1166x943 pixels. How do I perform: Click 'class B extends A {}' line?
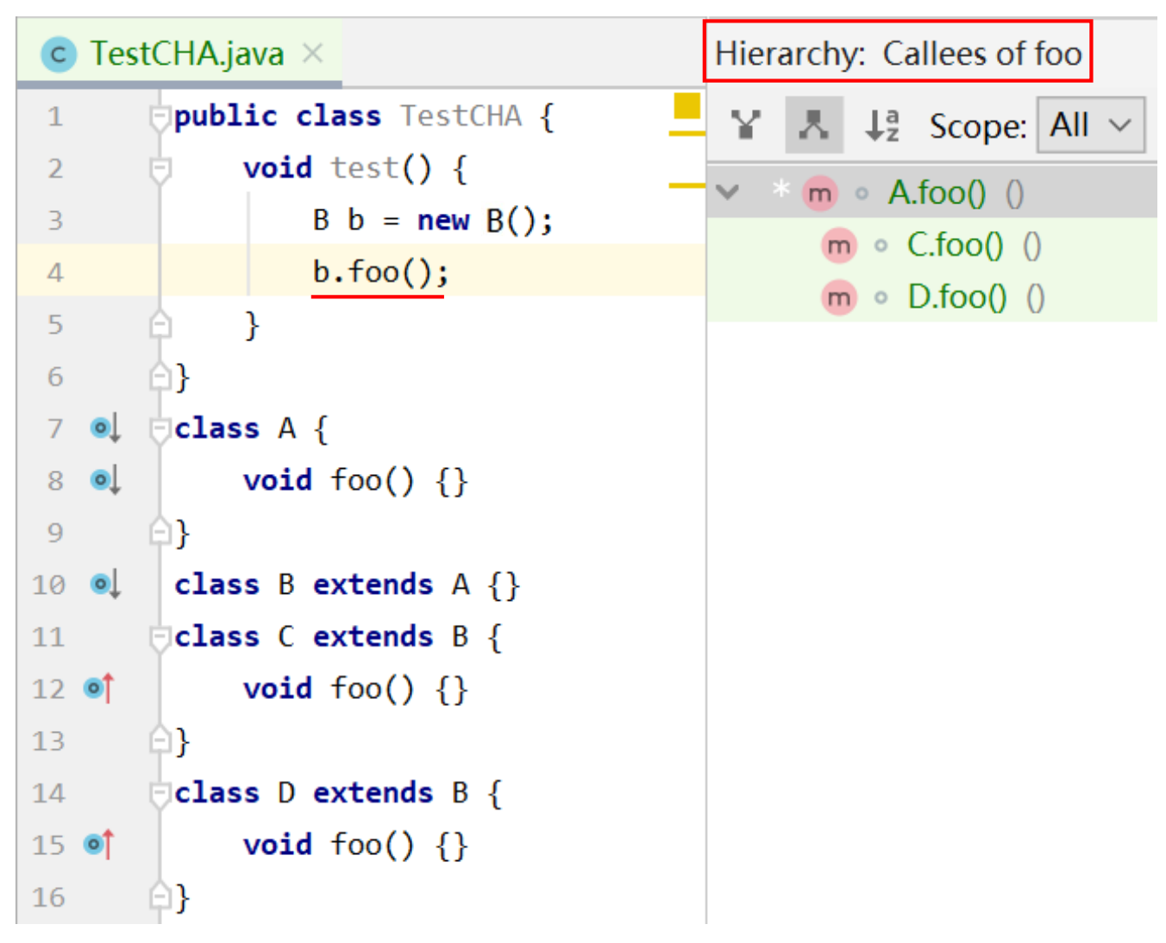click(347, 584)
